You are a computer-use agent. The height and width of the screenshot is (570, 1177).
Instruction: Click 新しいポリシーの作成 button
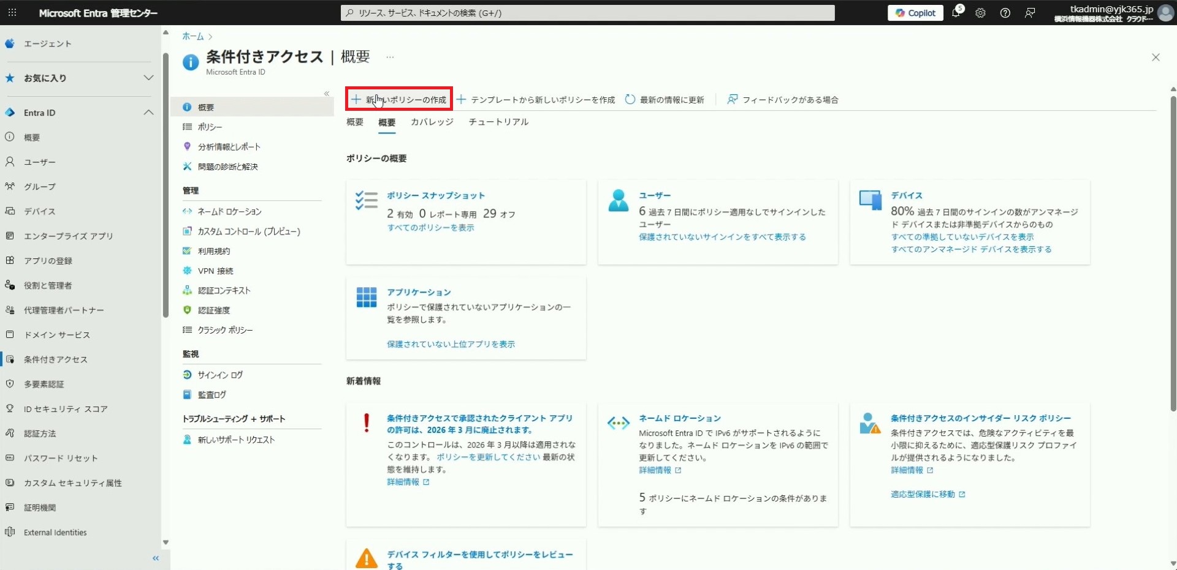399,99
